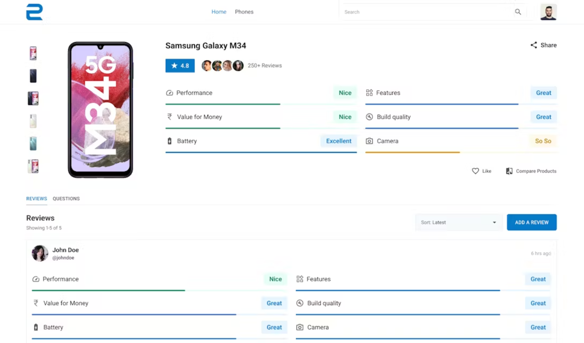
Task: Switch to the QUESTIONS tab
Action: 66,199
